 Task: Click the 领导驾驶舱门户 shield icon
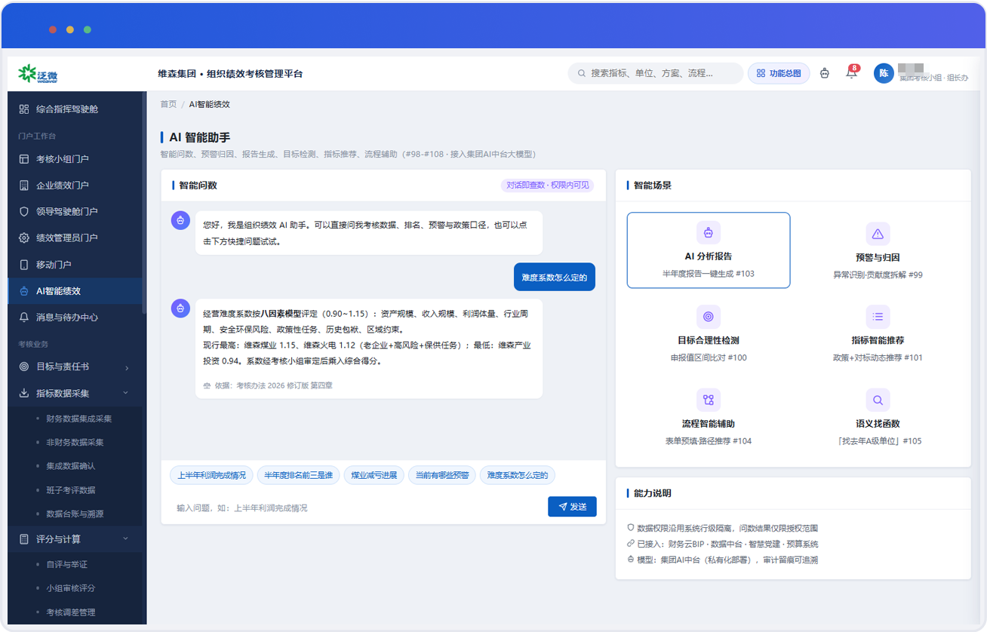[24, 212]
